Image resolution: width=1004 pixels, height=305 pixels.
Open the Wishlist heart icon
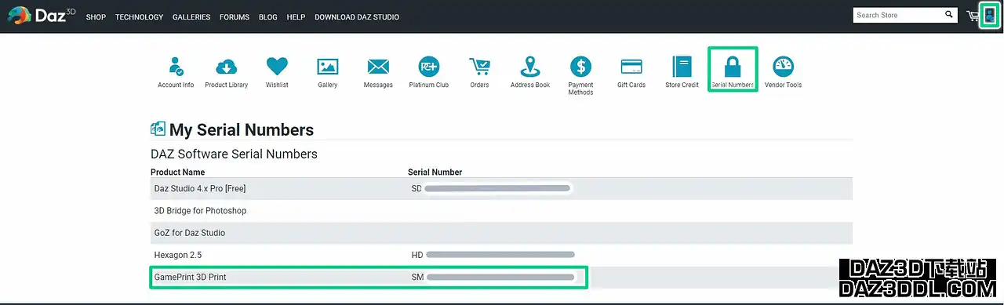point(277,67)
